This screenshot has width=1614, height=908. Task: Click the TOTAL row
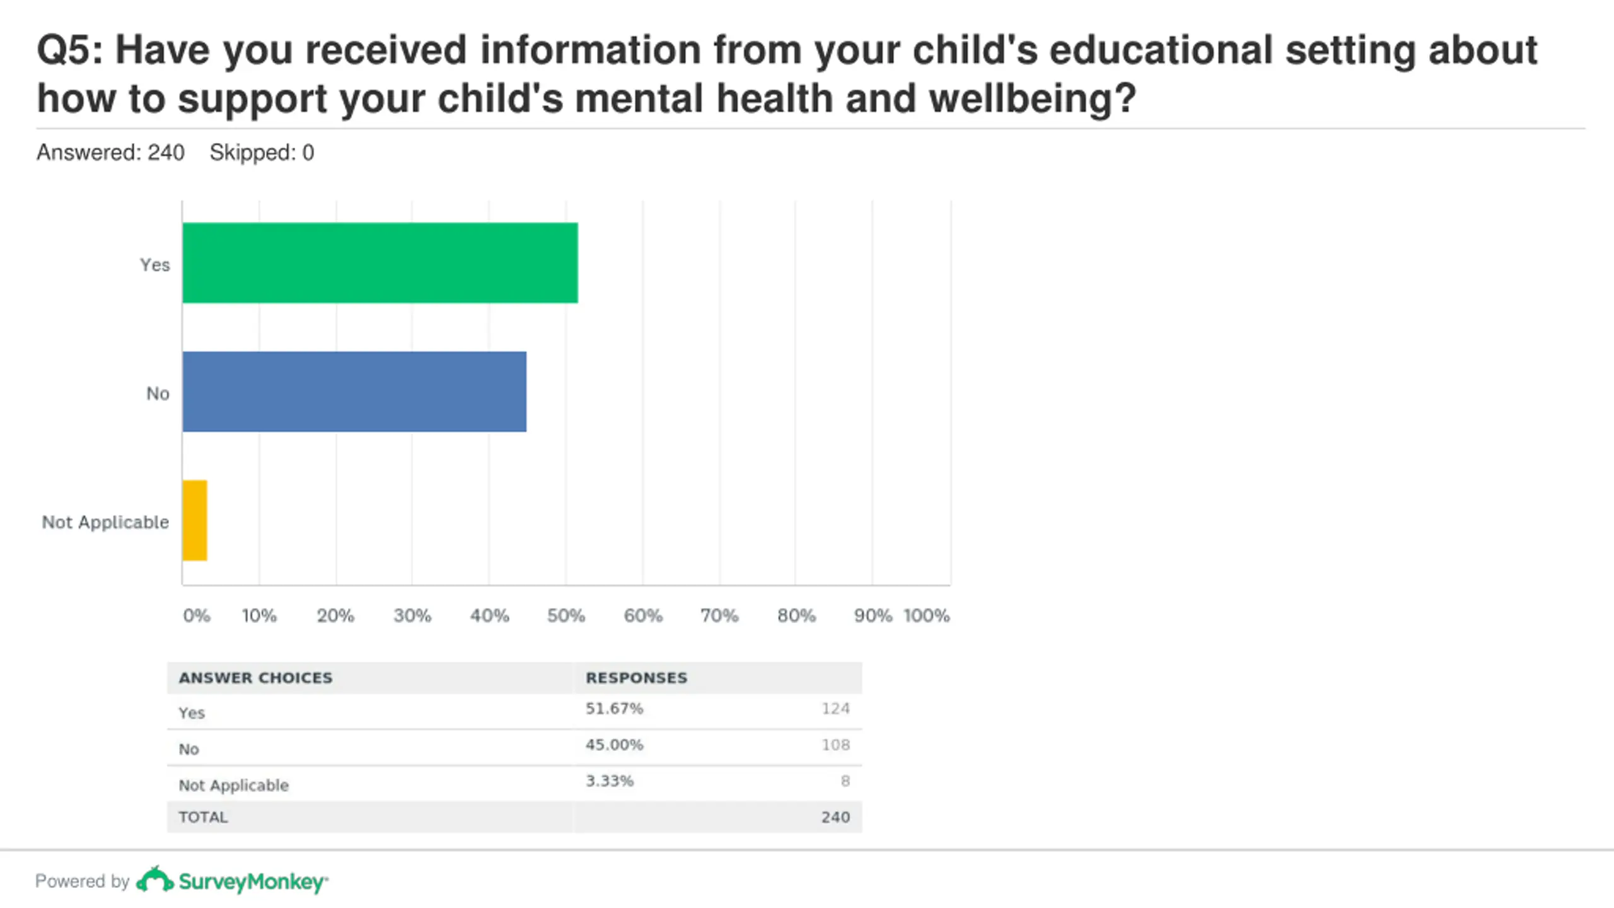[514, 817]
